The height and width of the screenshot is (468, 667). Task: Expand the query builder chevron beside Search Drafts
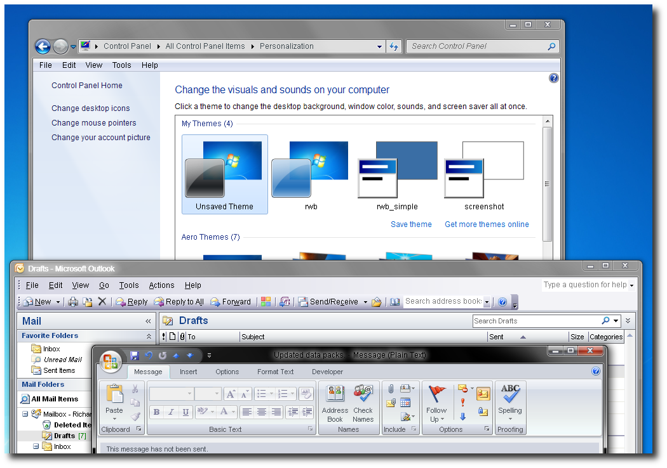pyautogui.click(x=628, y=321)
